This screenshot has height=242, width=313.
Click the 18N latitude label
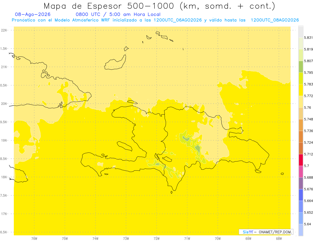pyautogui.click(x=4, y=177)
